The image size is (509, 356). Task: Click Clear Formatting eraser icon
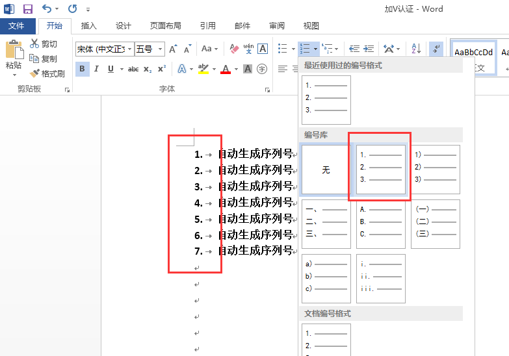click(234, 49)
